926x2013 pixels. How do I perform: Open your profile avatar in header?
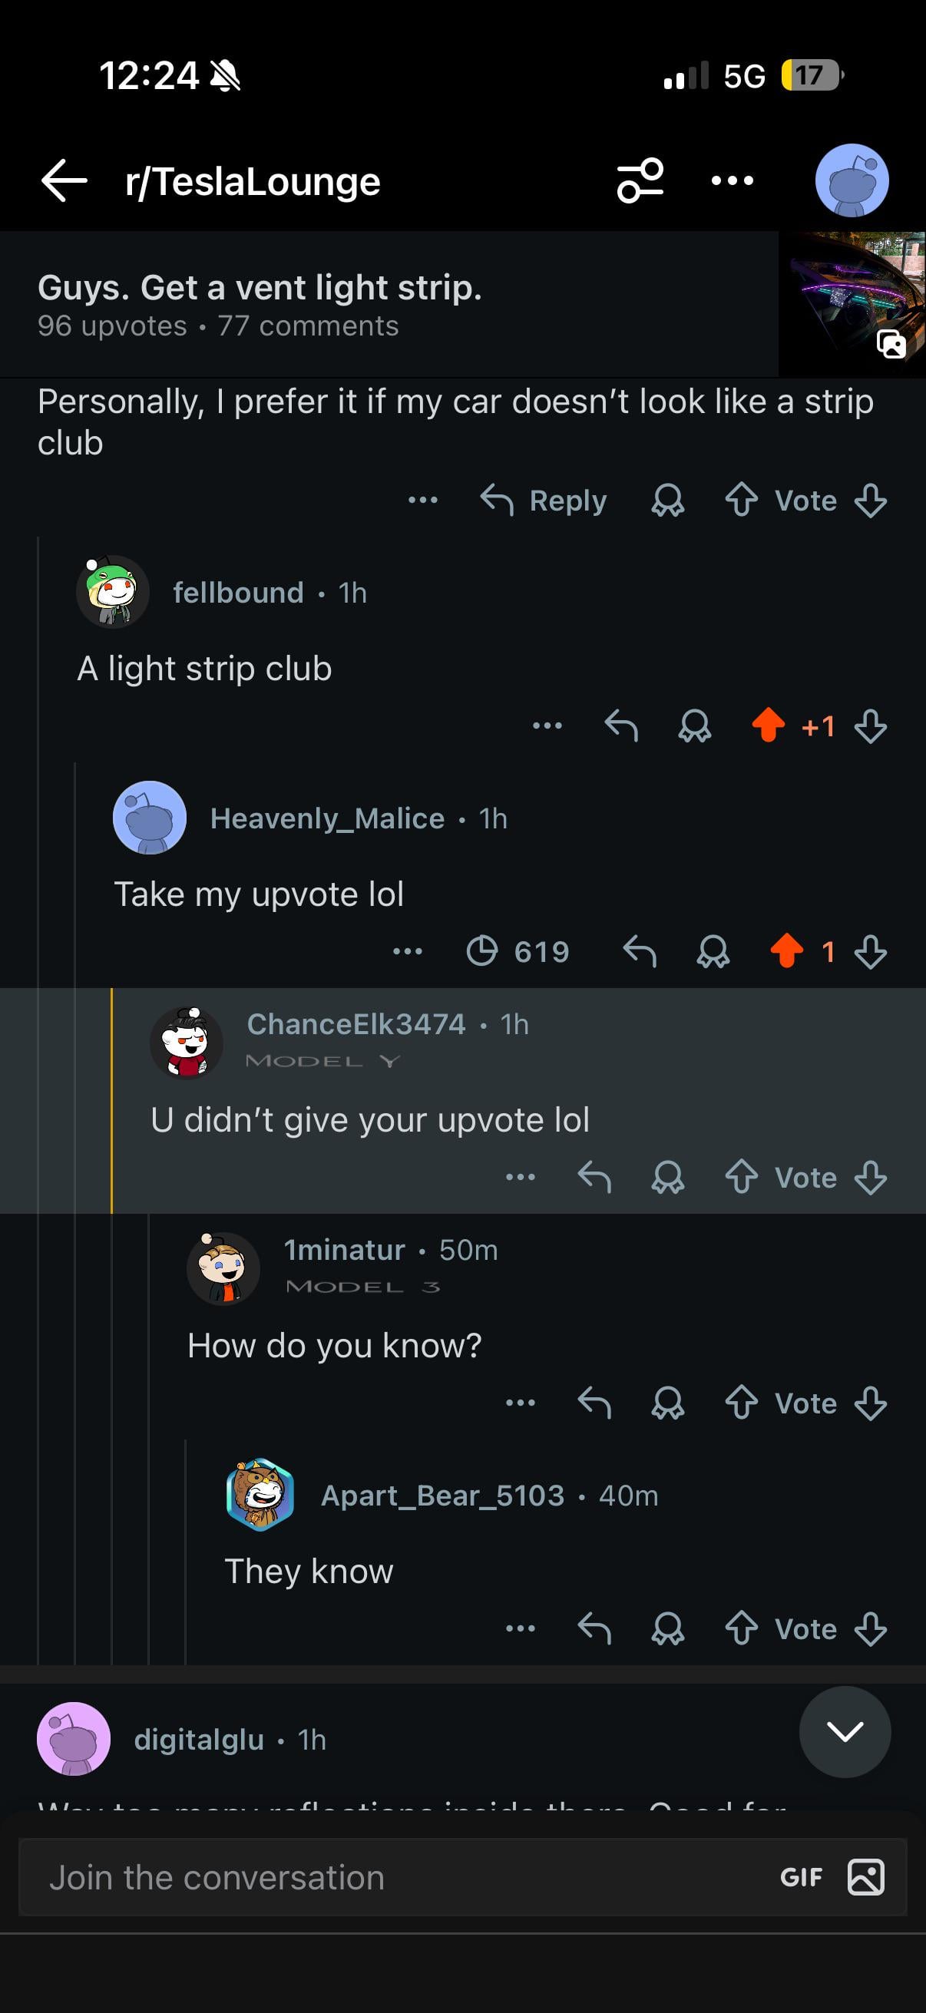tap(852, 180)
